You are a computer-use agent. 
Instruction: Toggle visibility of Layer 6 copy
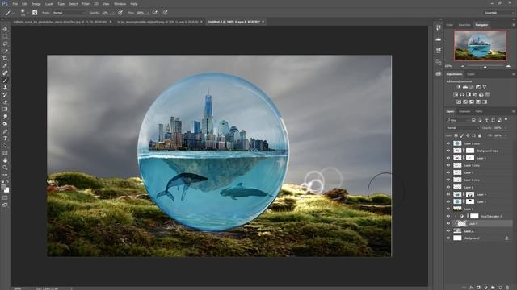tap(448, 180)
